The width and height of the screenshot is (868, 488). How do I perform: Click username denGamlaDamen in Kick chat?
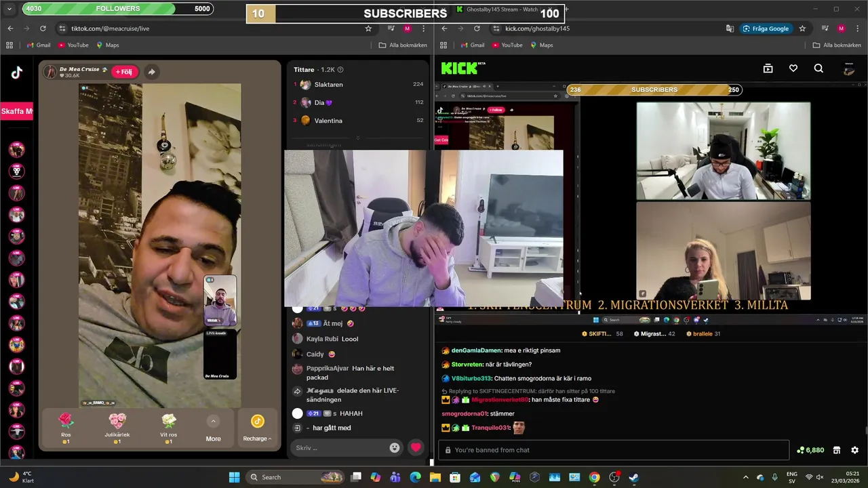pos(477,350)
